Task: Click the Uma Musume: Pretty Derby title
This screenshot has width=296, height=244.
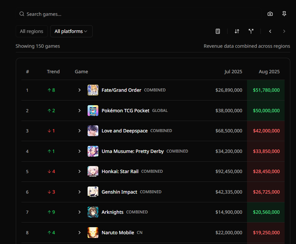Action: point(133,151)
